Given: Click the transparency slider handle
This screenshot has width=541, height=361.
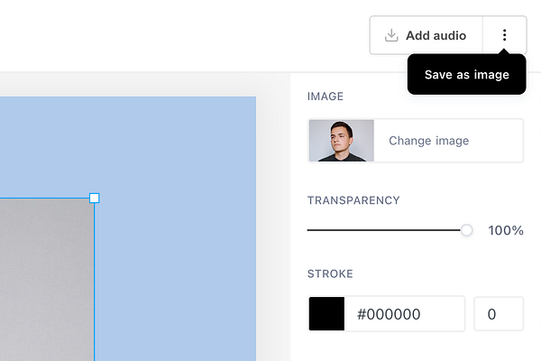Looking at the screenshot, I should pyautogui.click(x=466, y=230).
